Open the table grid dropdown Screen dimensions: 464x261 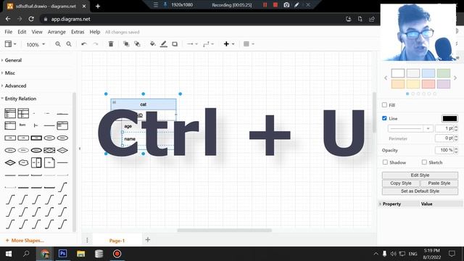pos(249,44)
